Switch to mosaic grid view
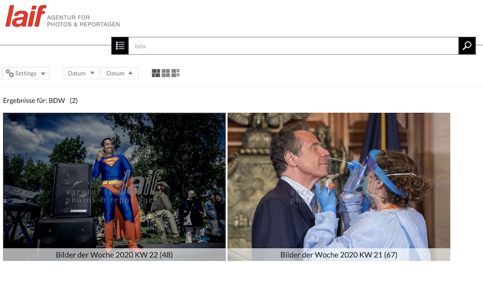Viewport: 483px width, 283px height. 156,73
